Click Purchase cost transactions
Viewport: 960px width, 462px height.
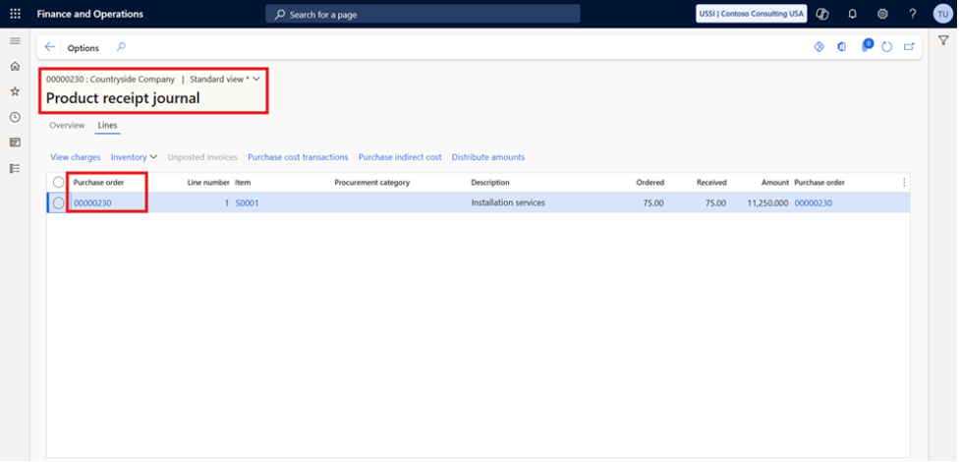pyautogui.click(x=298, y=157)
